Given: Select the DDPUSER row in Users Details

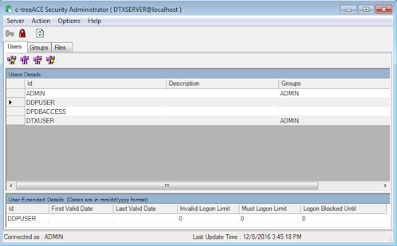Looking at the screenshot, I should pos(198,102).
